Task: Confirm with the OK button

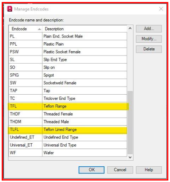Action: tap(92, 170)
